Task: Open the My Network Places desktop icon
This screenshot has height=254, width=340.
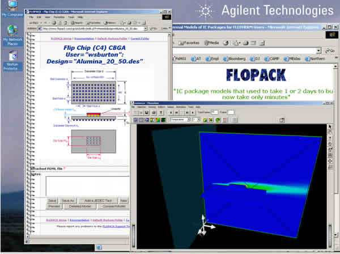Action: 12,35
